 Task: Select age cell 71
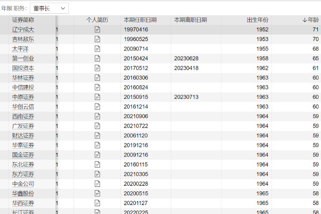point(316,30)
